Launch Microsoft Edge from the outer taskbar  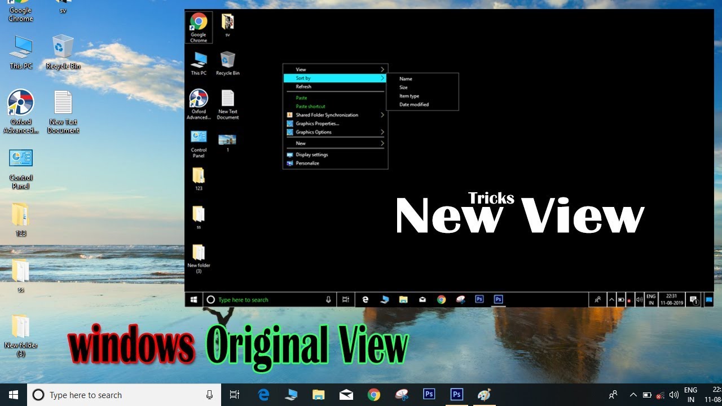(263, 395)
